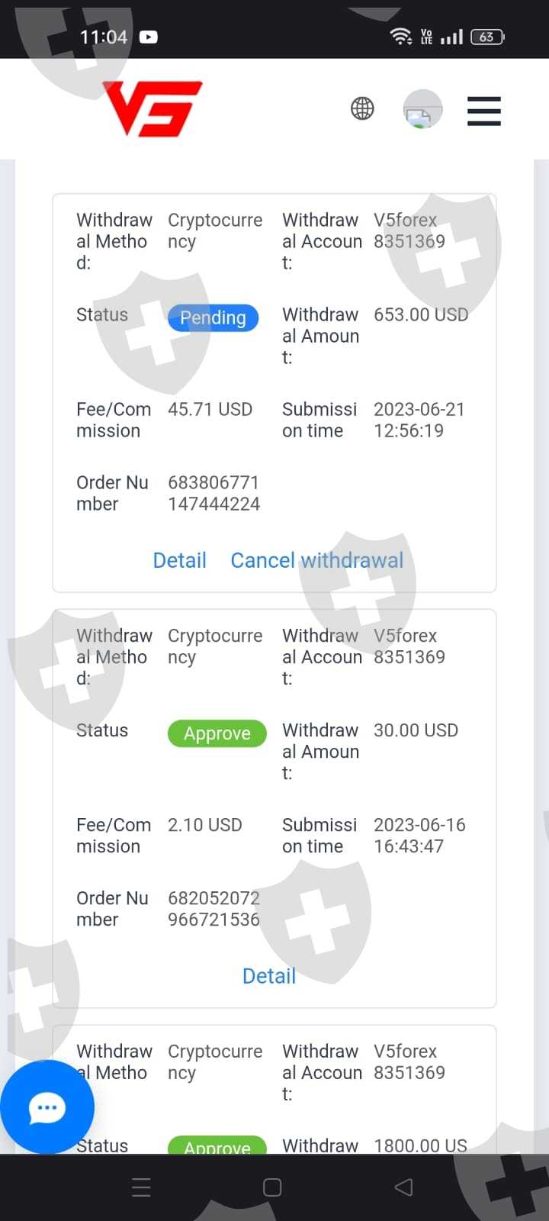The height and width of the screenshot is (1221, 549).
Task: Tap the Approve badge on 1800.00 USD withdrawal
Action: (217, 1145)
